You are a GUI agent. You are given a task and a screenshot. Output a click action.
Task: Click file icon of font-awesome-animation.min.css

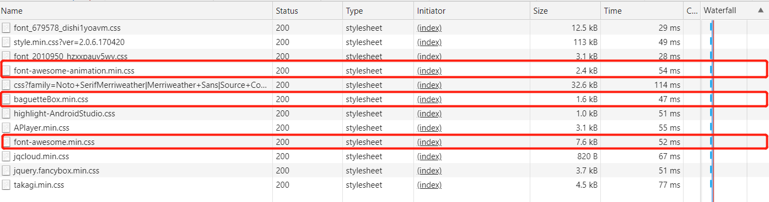click(6, 71)
